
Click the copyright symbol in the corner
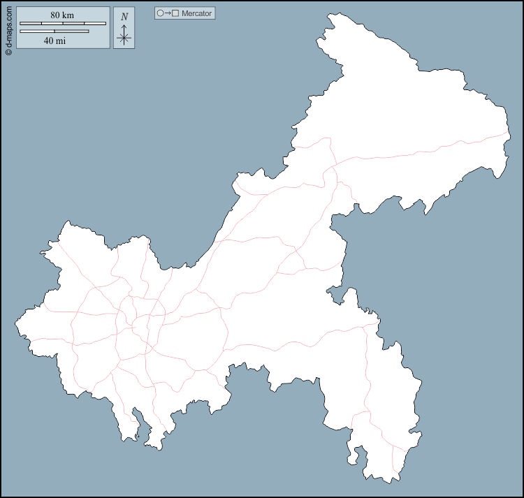[8, 52]
